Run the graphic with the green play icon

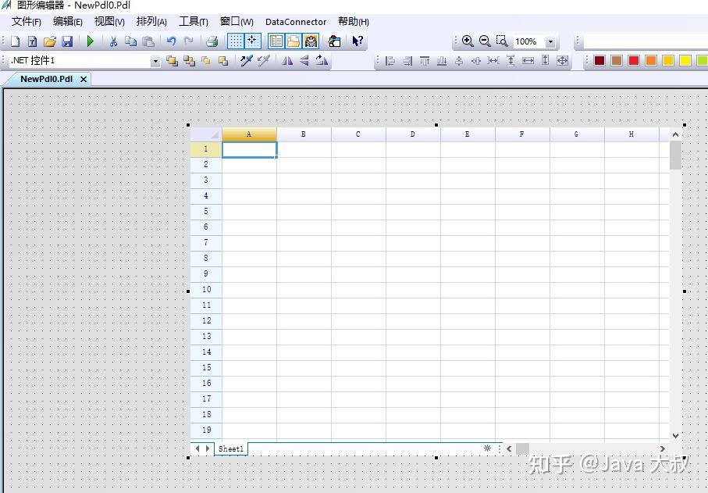pos(90,41)
